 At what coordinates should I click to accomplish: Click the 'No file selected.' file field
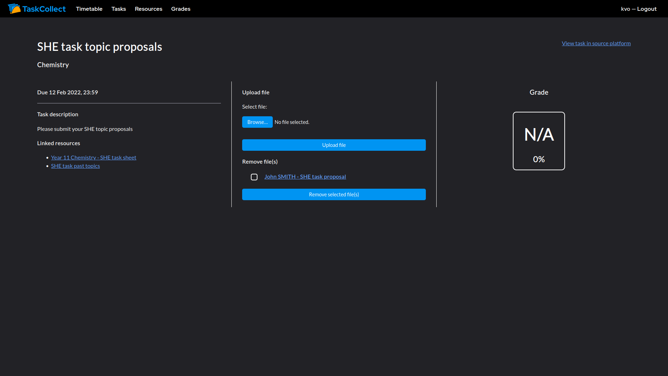[x=292, y=122]
